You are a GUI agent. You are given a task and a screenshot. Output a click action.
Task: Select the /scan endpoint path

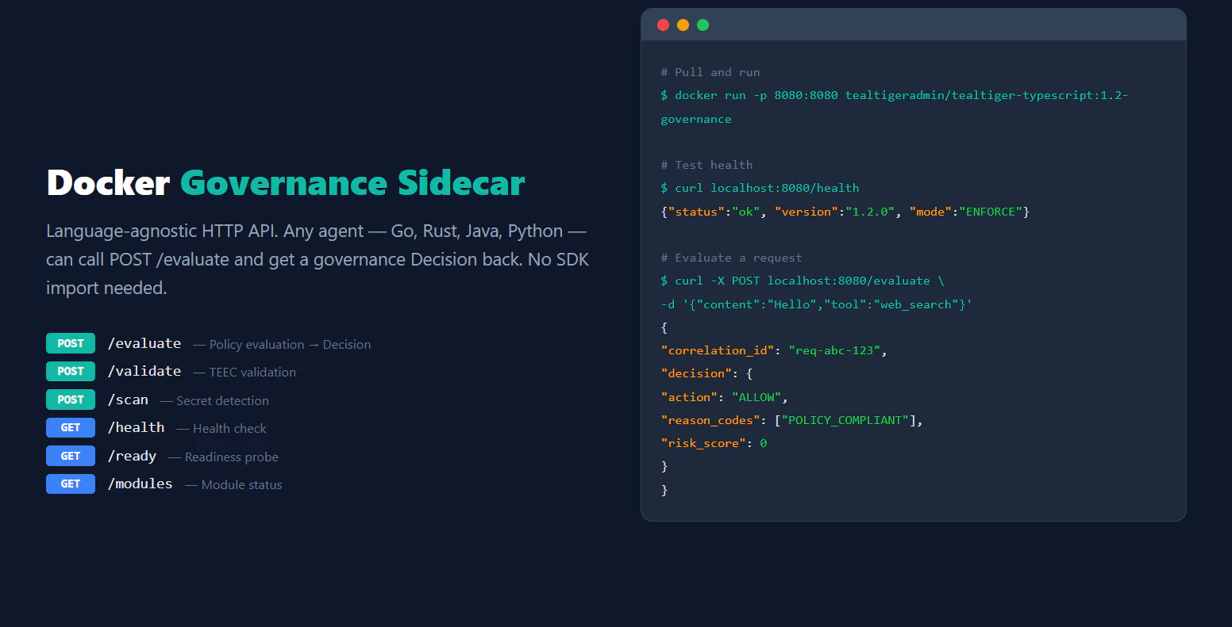click(x=128, y=400)
